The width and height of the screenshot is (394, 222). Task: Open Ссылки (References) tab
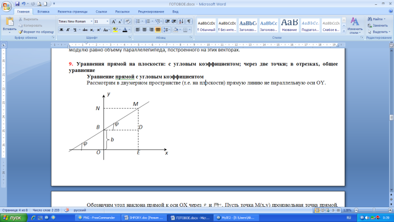(101, 11)
